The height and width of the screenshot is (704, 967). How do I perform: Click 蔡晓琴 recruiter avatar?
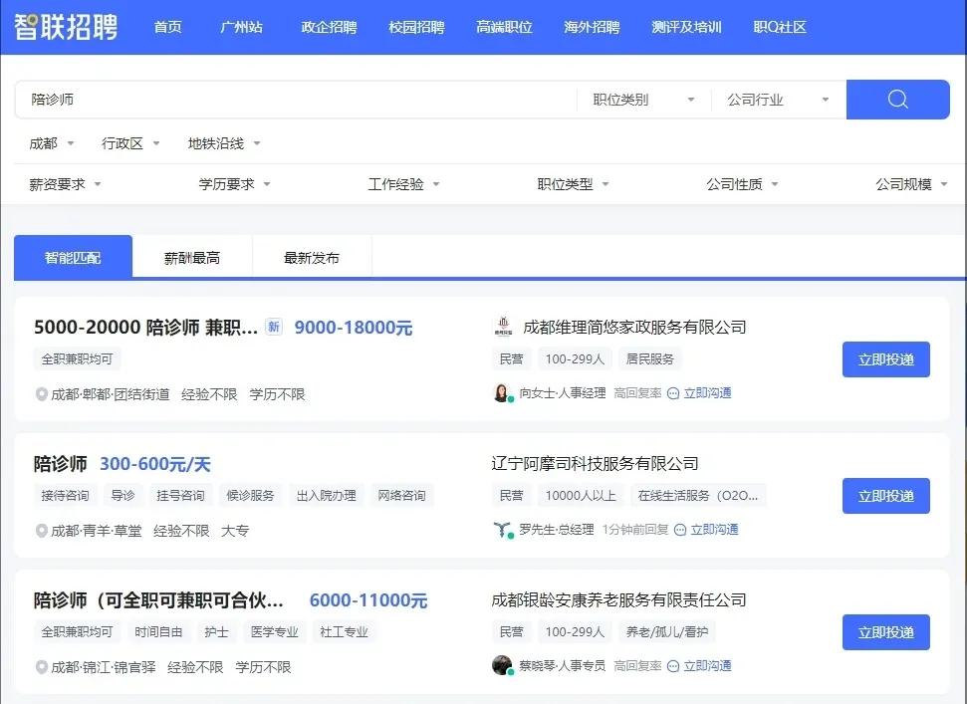point(502,665)
